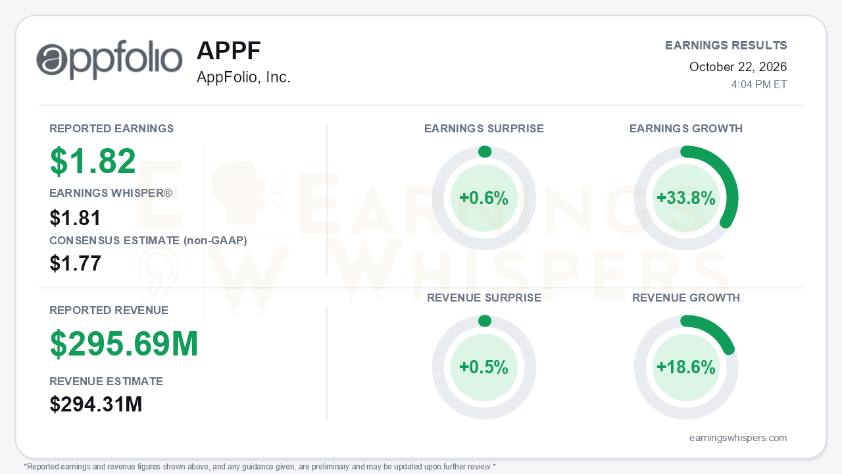The height and width of the screenshot is (474, 842).
Task: Open the earningswhispers.com link
Action: 738,438
